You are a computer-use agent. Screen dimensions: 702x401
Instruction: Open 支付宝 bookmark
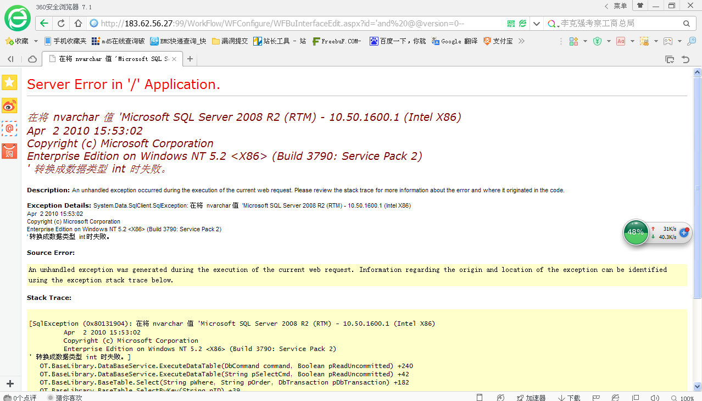click(498, 41)
